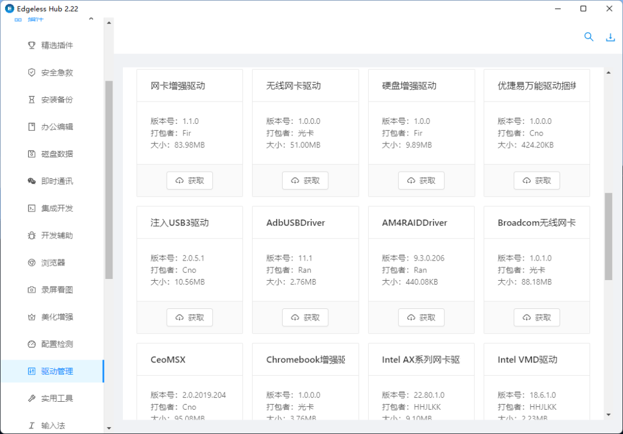Click the hourglass icon for 安装备份
Image resolution: width=623 pixels, height=434 pixels.
[x=32, y=100]
